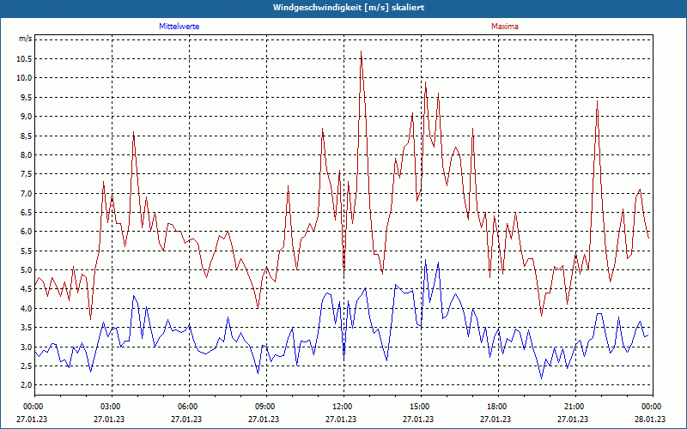The height and width of the screenshot is (429, 687).
Task: Choose the 27.01.23 date under 18:00
Action: pos(496,419)
